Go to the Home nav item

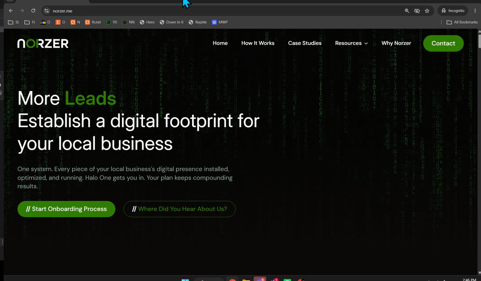(220, 43)
